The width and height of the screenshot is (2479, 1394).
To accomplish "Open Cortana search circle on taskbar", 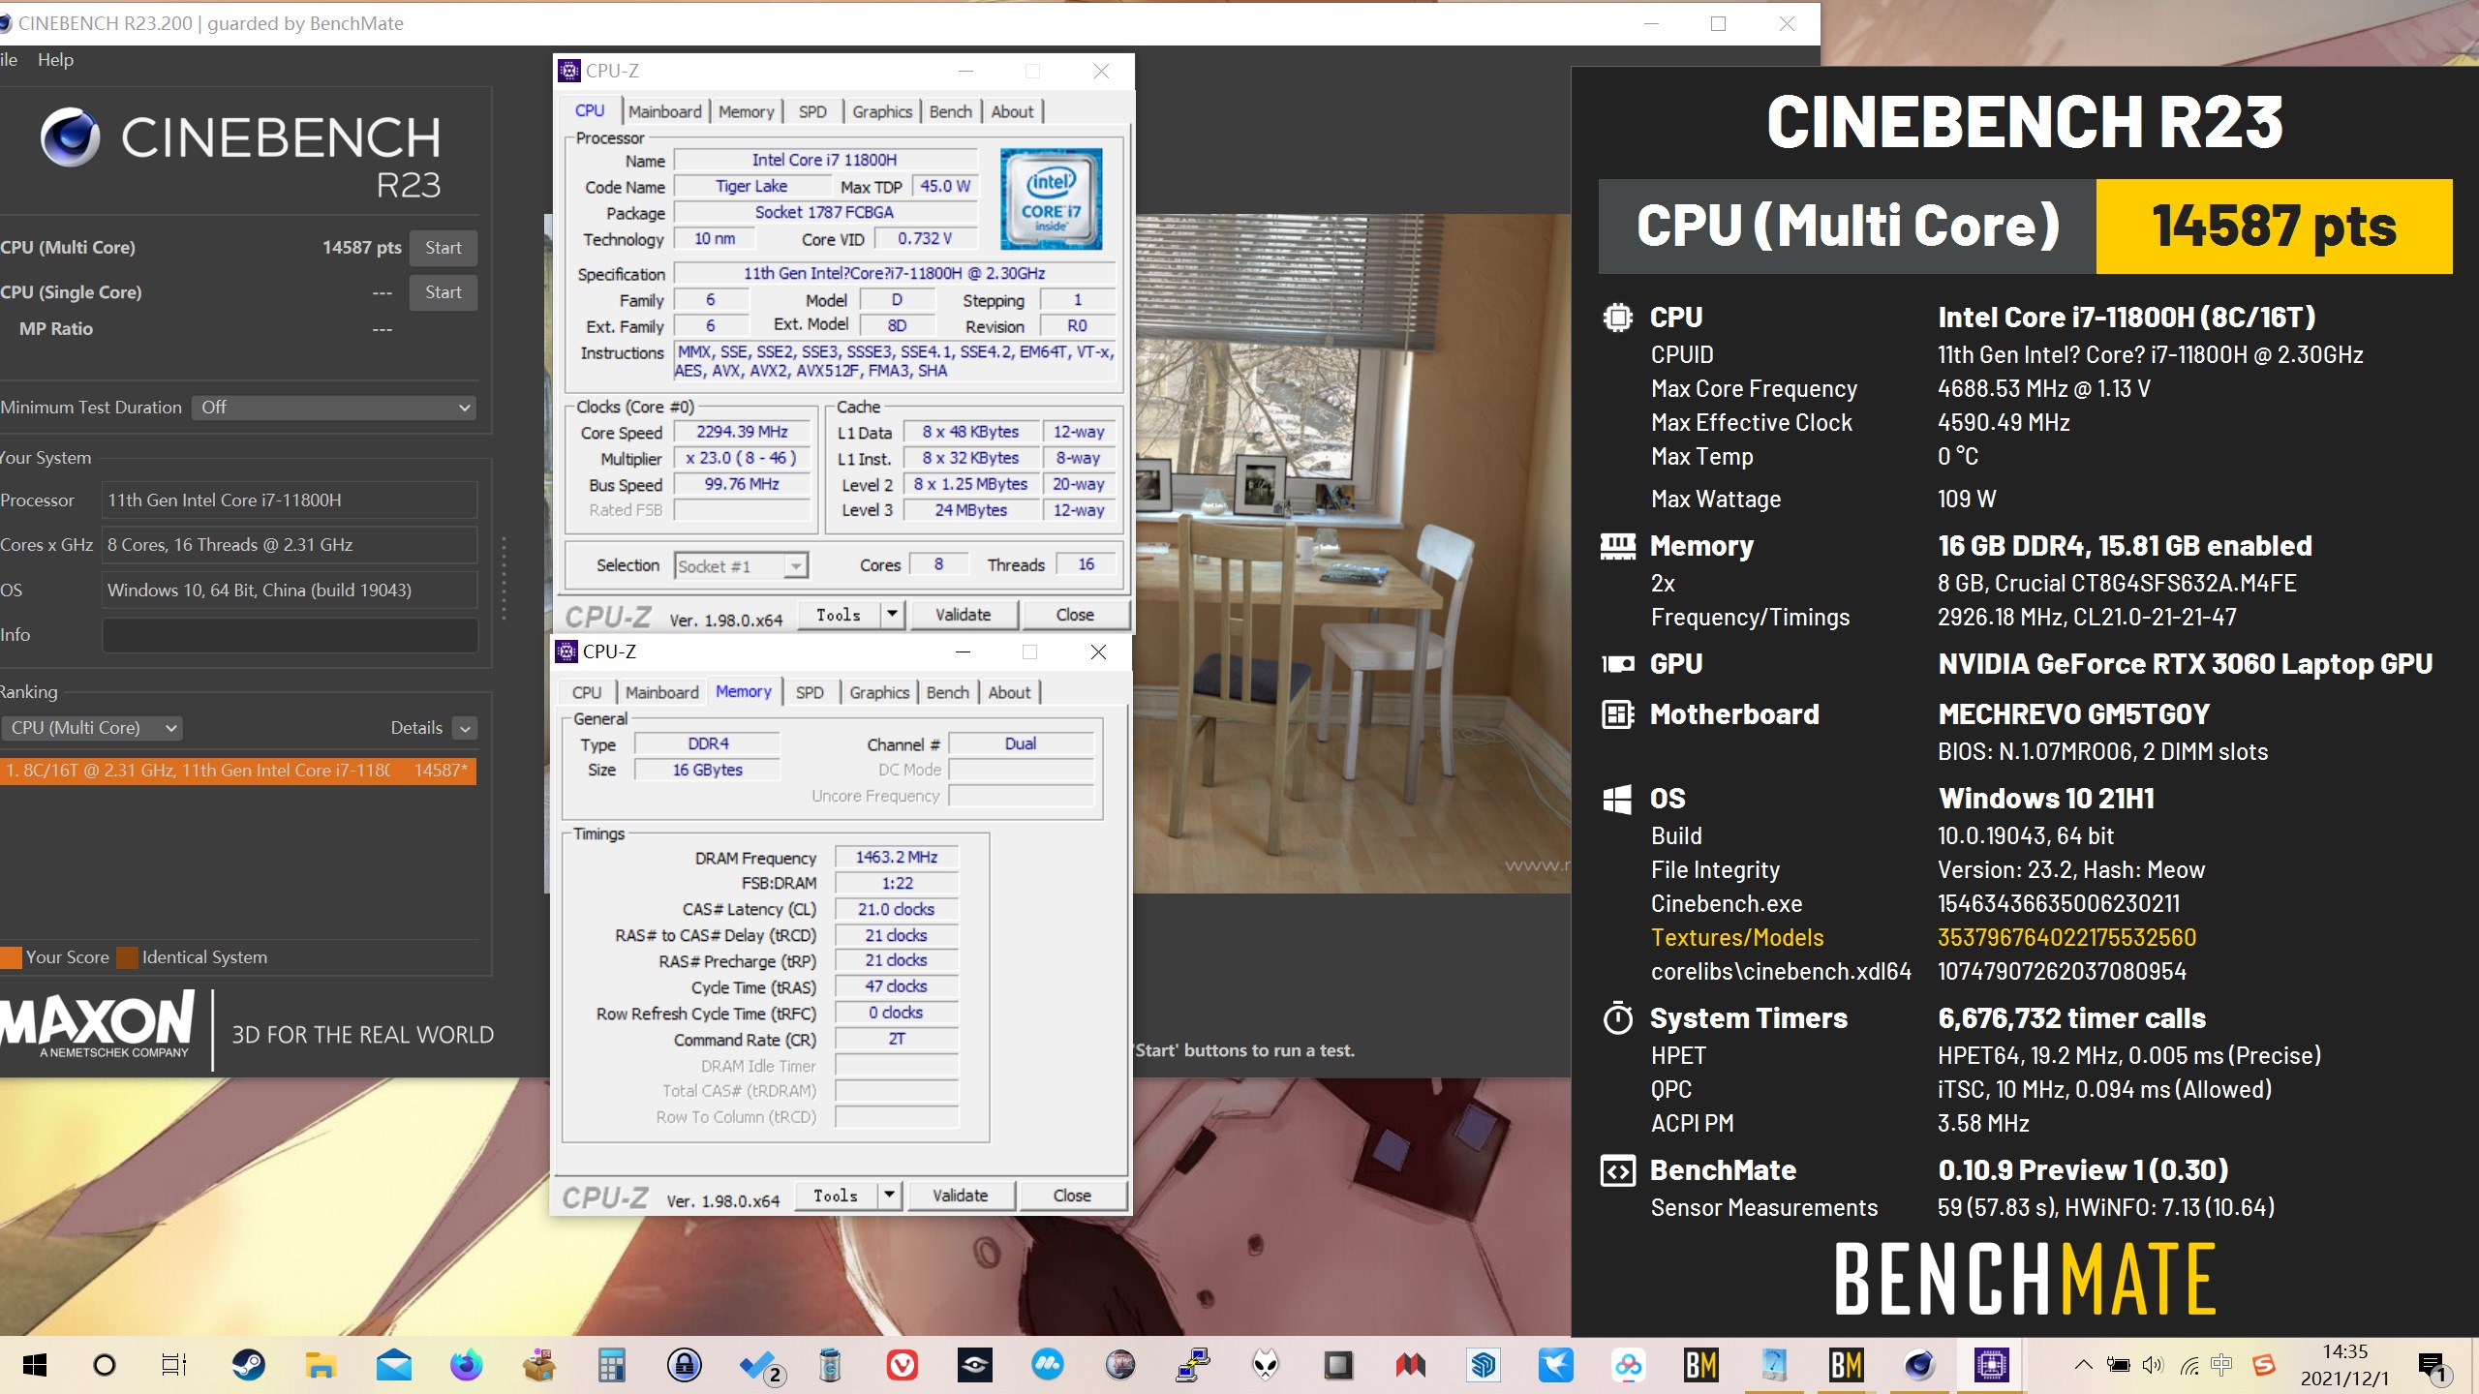I will 105,1365.
